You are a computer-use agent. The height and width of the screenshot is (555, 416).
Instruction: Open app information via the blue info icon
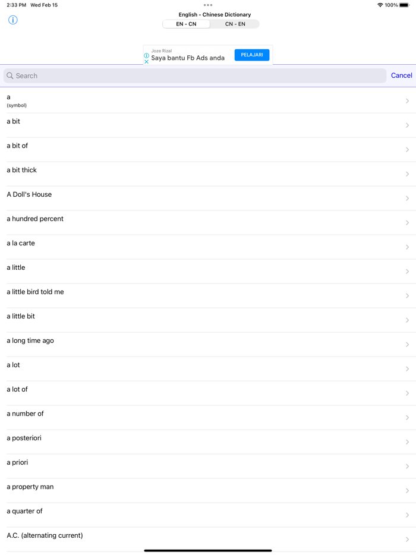point(12,20)
